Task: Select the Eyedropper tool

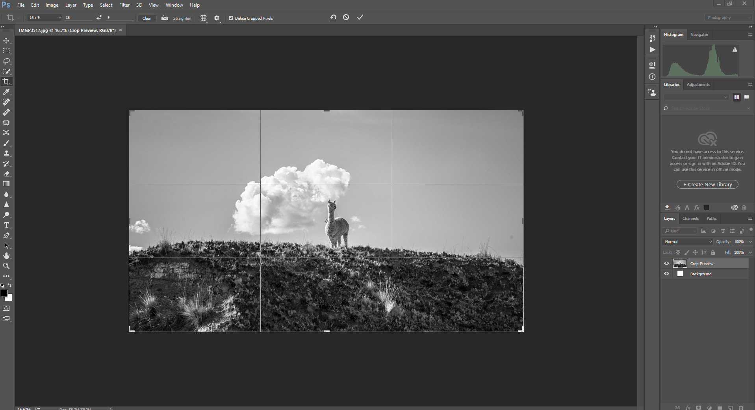Action: 6,92
